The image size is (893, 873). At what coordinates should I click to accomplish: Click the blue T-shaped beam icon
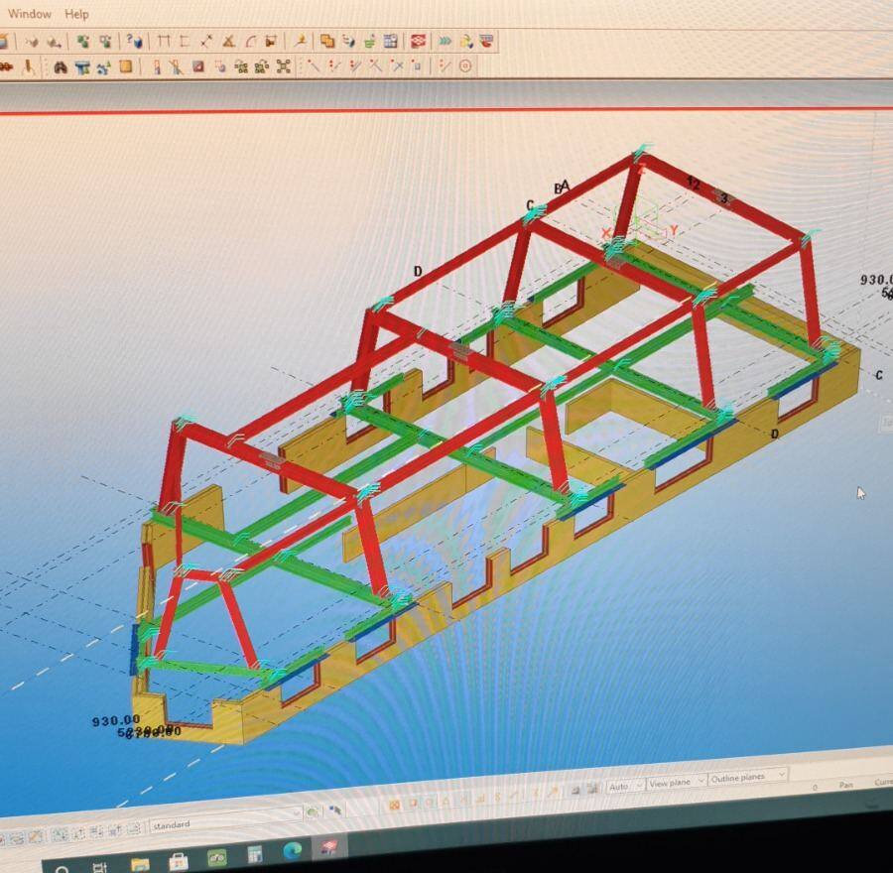[x=82, y=67]
